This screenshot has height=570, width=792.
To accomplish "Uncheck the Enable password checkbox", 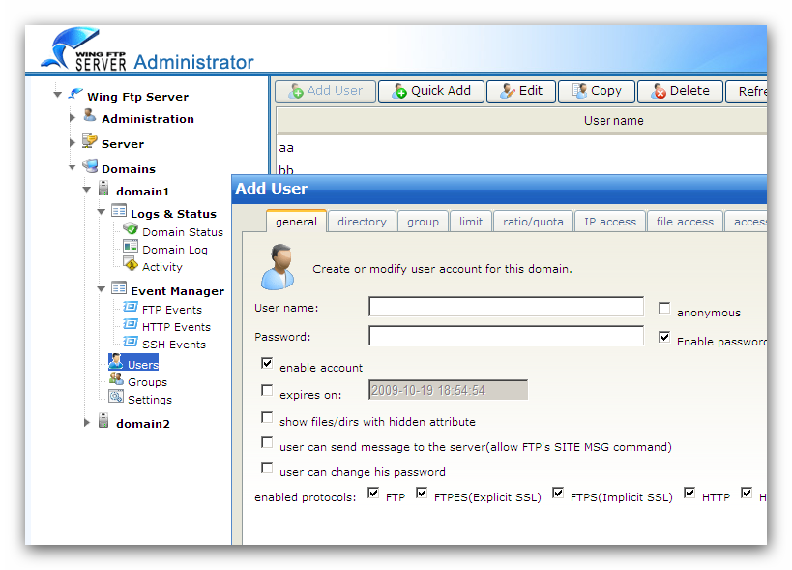I will 664,337.
